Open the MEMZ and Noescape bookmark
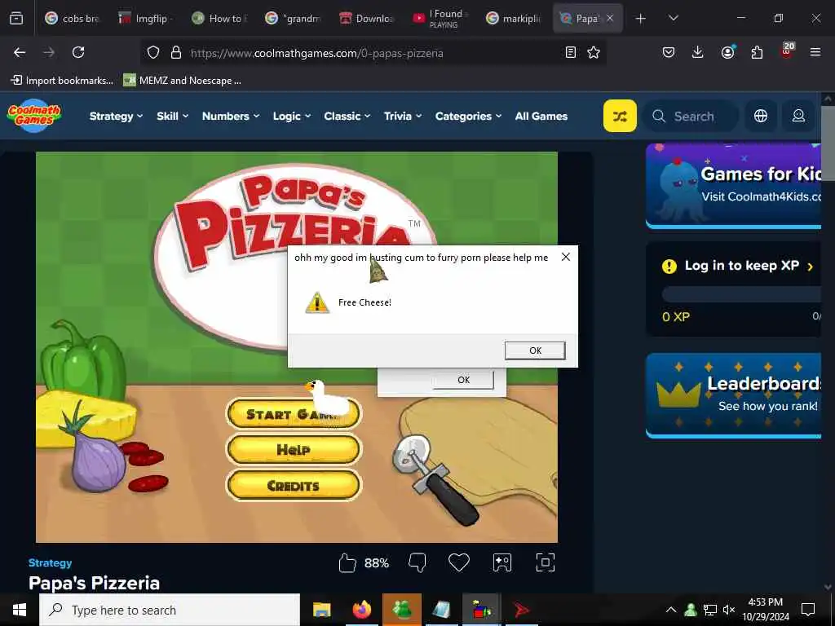The width and height of the screenshot is (835, 626). [182, 81]
